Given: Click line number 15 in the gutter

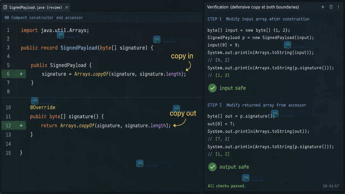Looking at the screenshot, I should (x=8, y=153).
